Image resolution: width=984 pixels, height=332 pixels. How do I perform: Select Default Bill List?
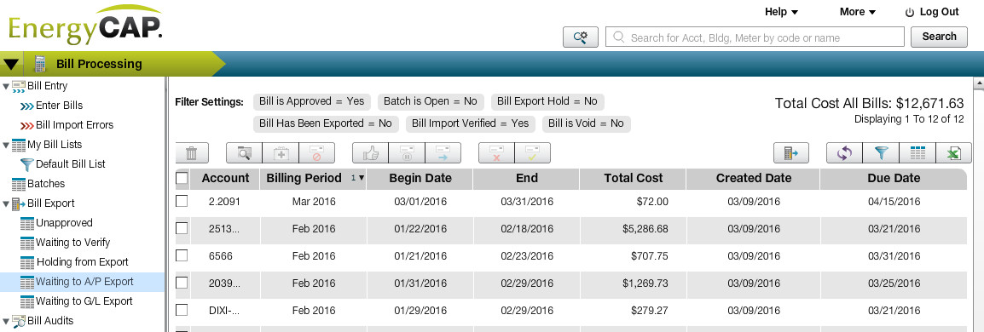click(x=70, y=164)
